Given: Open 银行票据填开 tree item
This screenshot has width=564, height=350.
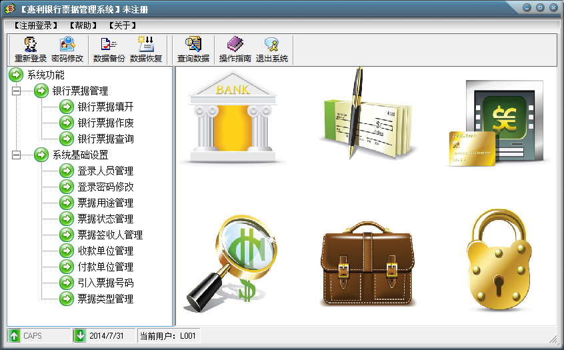Looking at the screenshot, I should 106,107.
